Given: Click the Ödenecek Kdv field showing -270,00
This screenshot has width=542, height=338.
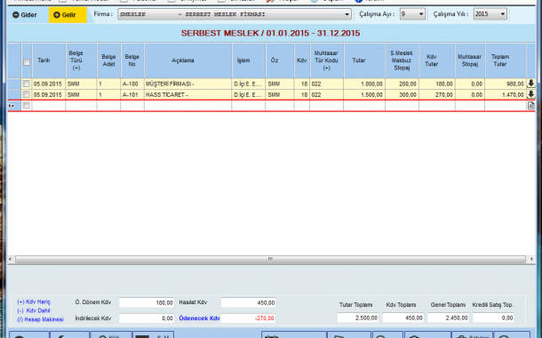Looking at the screenshot, I should click(248, 318).
